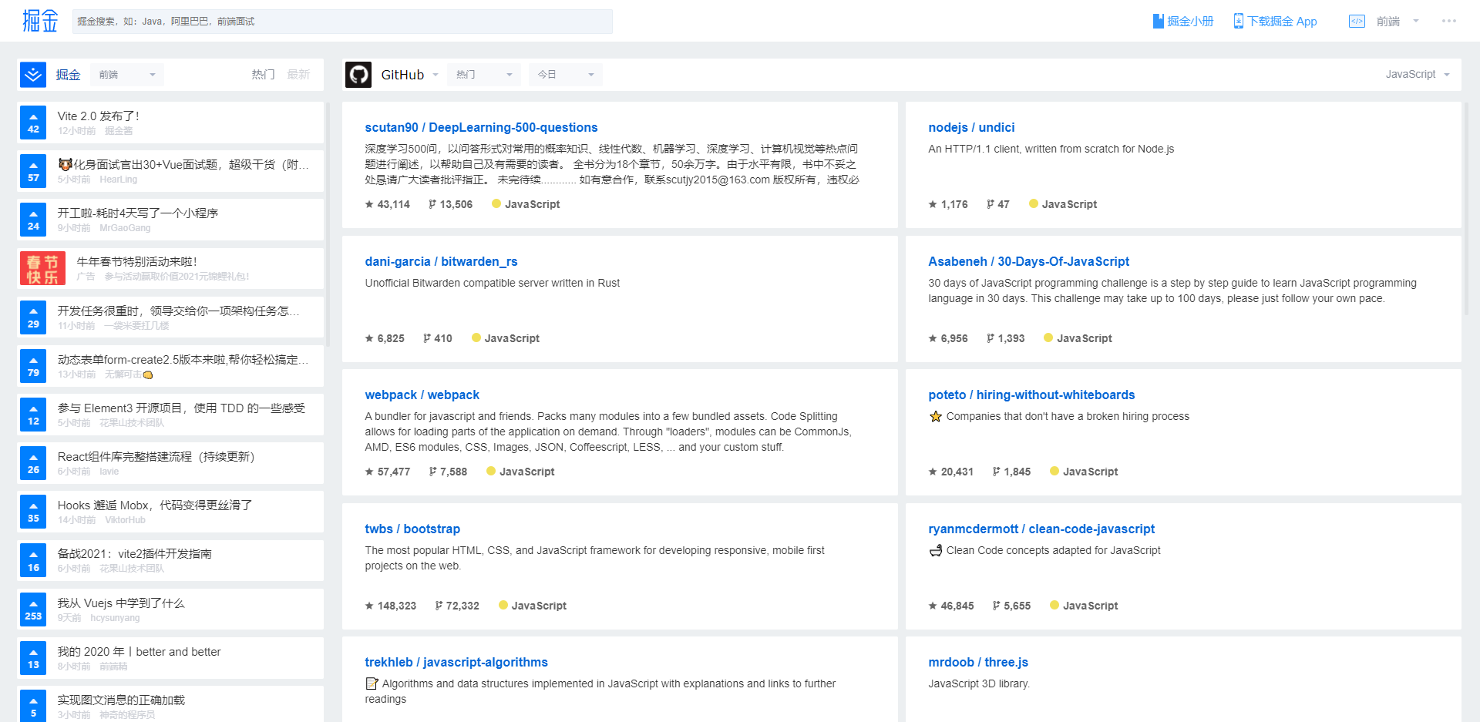Click star count 46,845 on clean-code-javascript
The height and width of the screenshot is (722, 1480).
[951, 606]
